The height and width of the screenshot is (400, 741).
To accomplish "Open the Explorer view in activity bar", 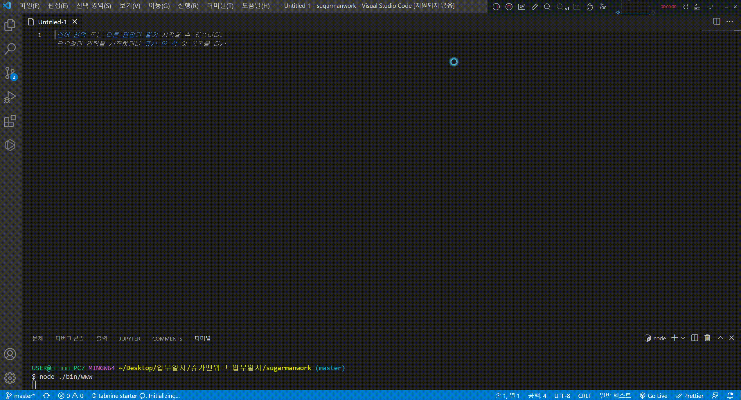I will pos(10,25).
